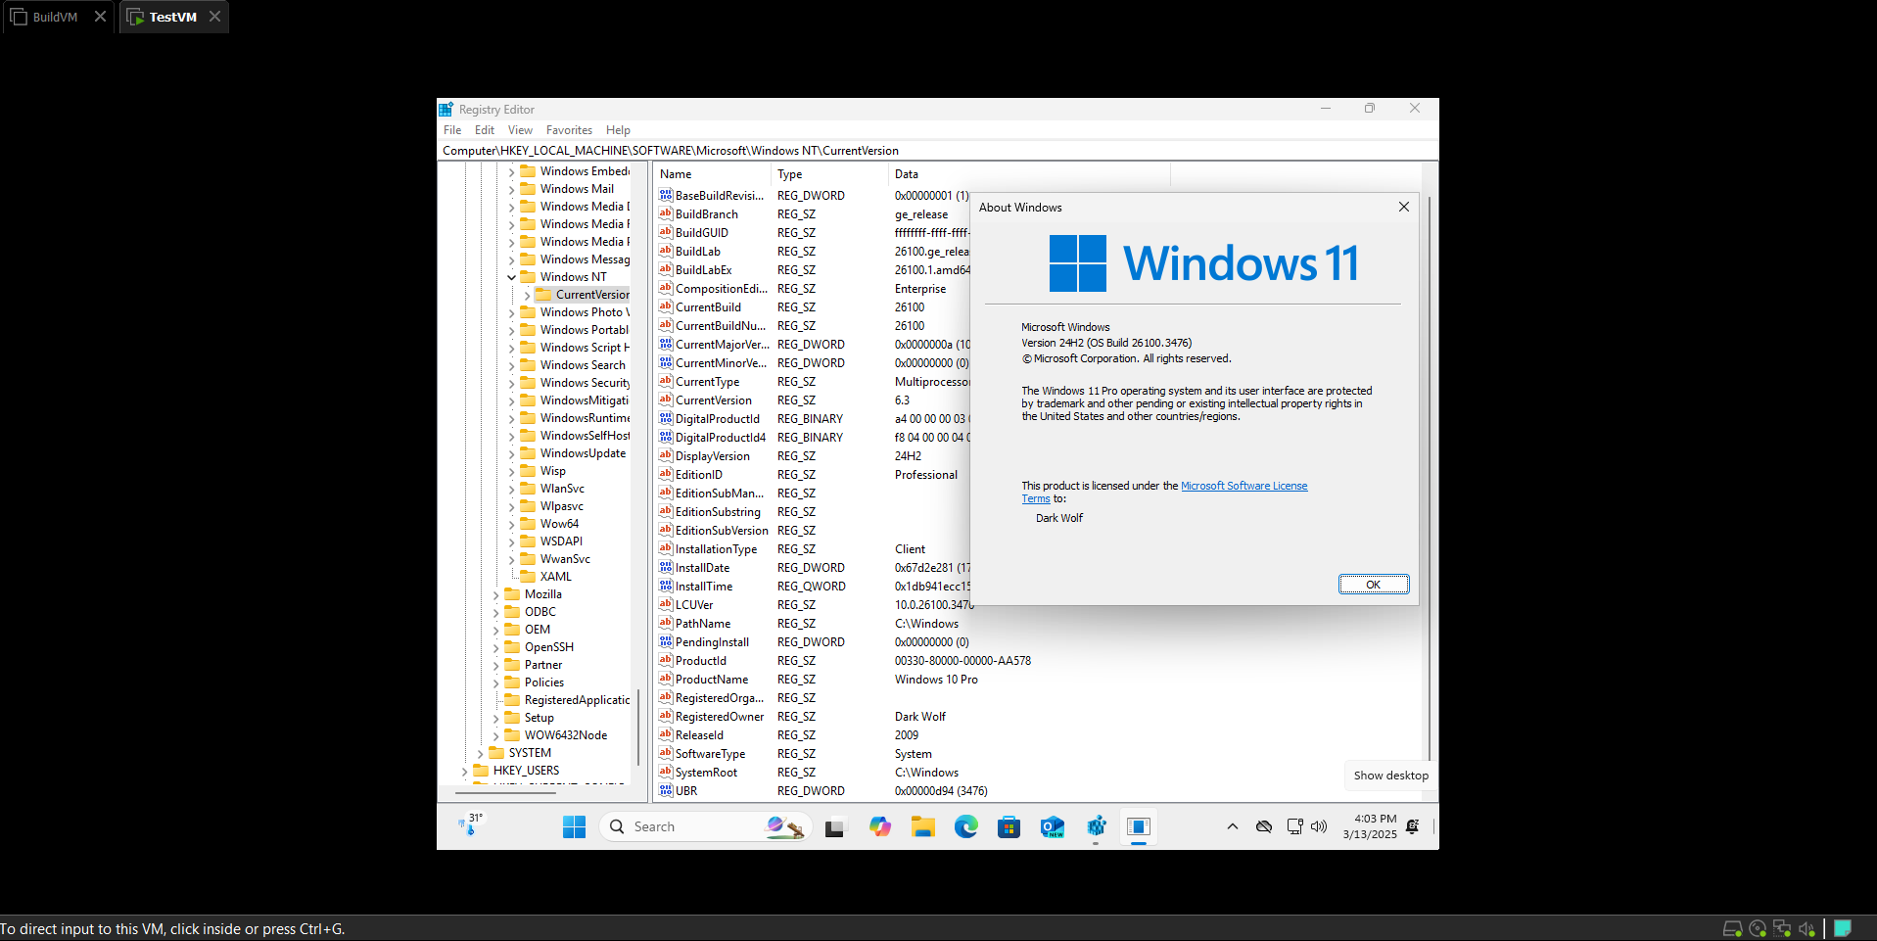Image resolution: width=1877 pixels, height=941 pixels.
Task: Open Microsoft Store from the taskbar
Action: 1009,827
